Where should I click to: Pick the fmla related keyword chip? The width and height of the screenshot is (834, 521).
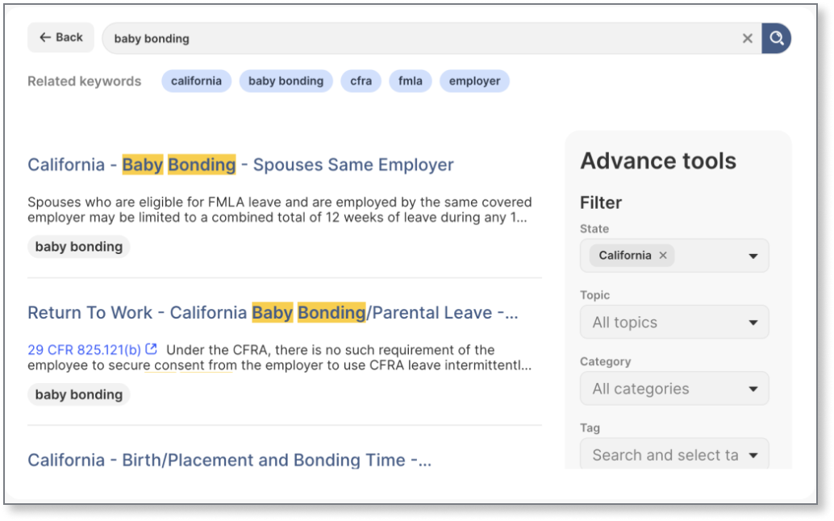tap(410, 81)
